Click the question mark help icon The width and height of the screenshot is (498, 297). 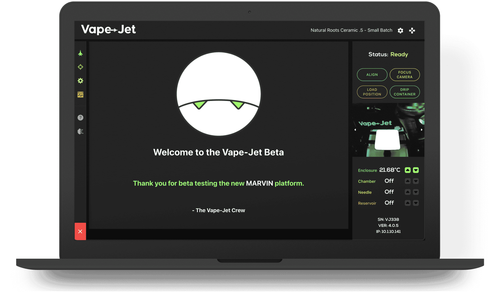point(80,118)
